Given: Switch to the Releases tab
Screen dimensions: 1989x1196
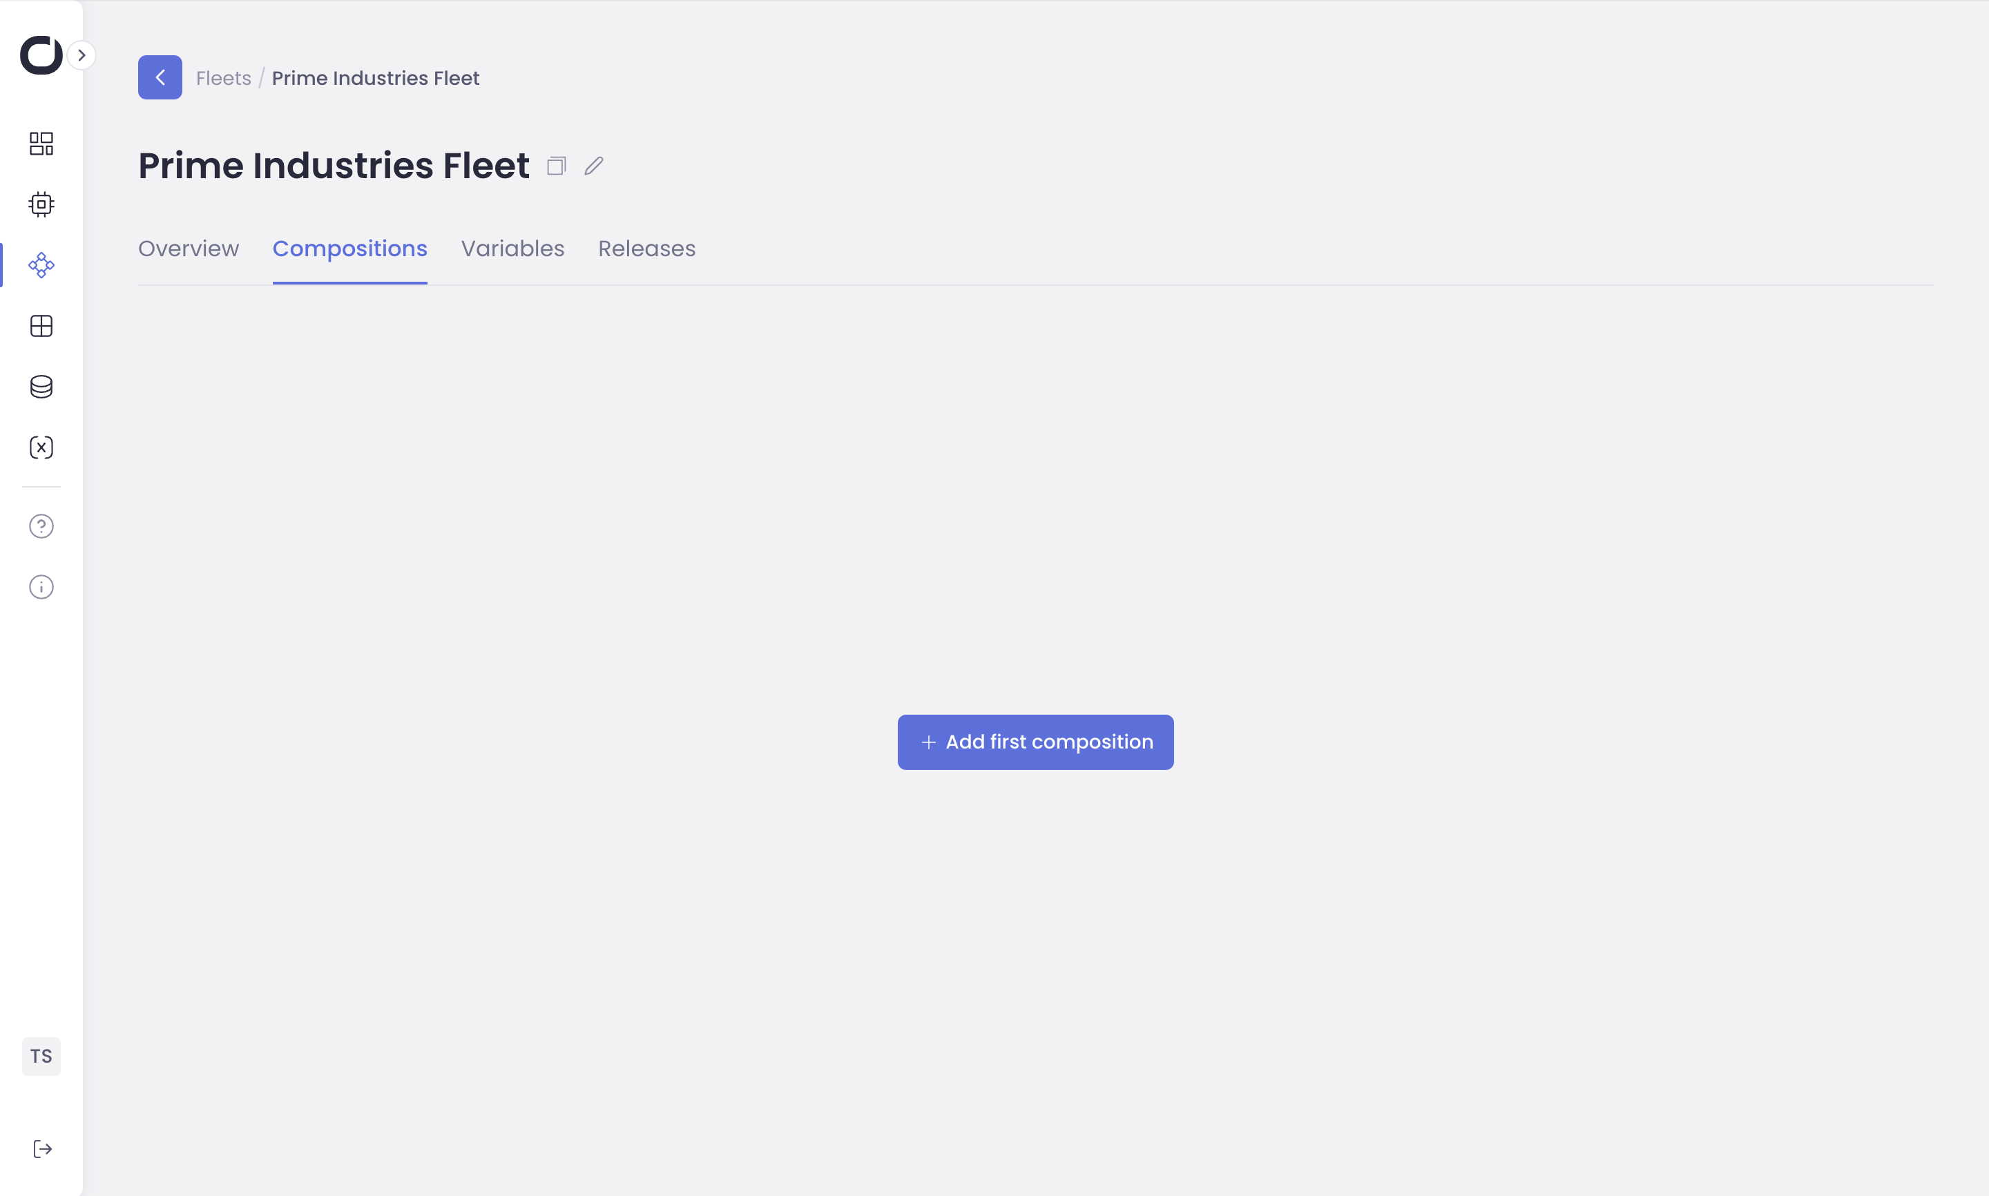Looking at the screenshot, I should click(646, 249).
